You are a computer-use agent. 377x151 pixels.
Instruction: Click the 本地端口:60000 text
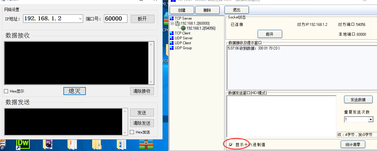[352, 34]
